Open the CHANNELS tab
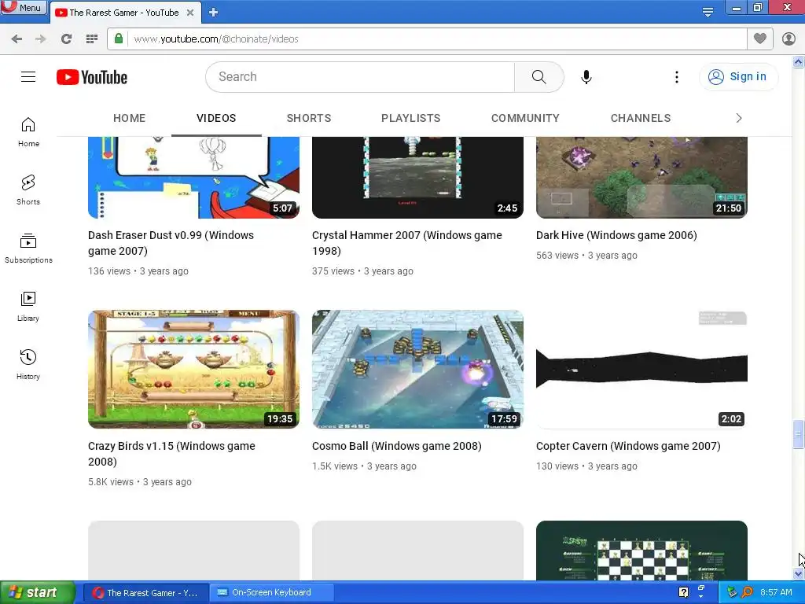Screen dimensions: 805x604 point(641,118)
